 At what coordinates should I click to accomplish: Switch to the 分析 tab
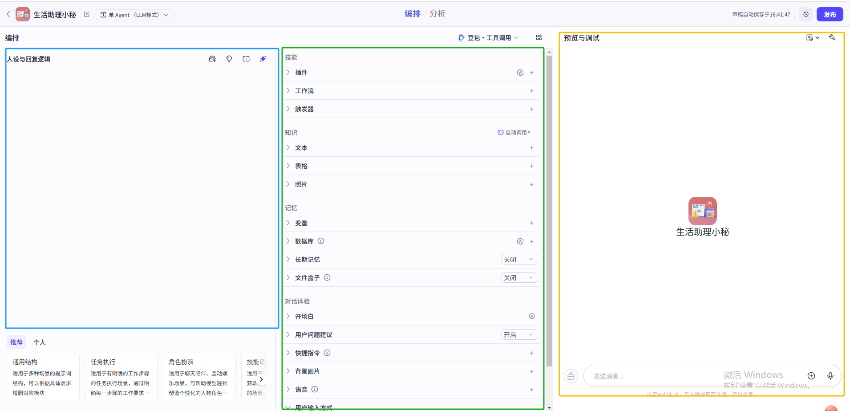click(437, 14)
